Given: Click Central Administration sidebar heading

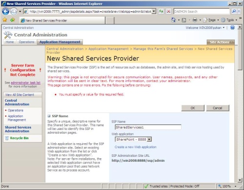Looking at the screenshot, I should 17,102.
